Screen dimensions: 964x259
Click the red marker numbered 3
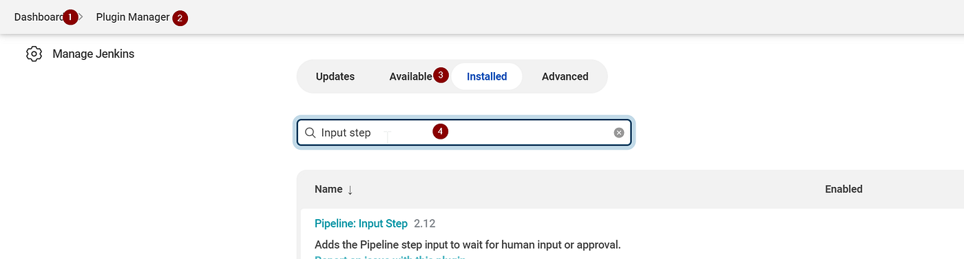pos(441,75)
